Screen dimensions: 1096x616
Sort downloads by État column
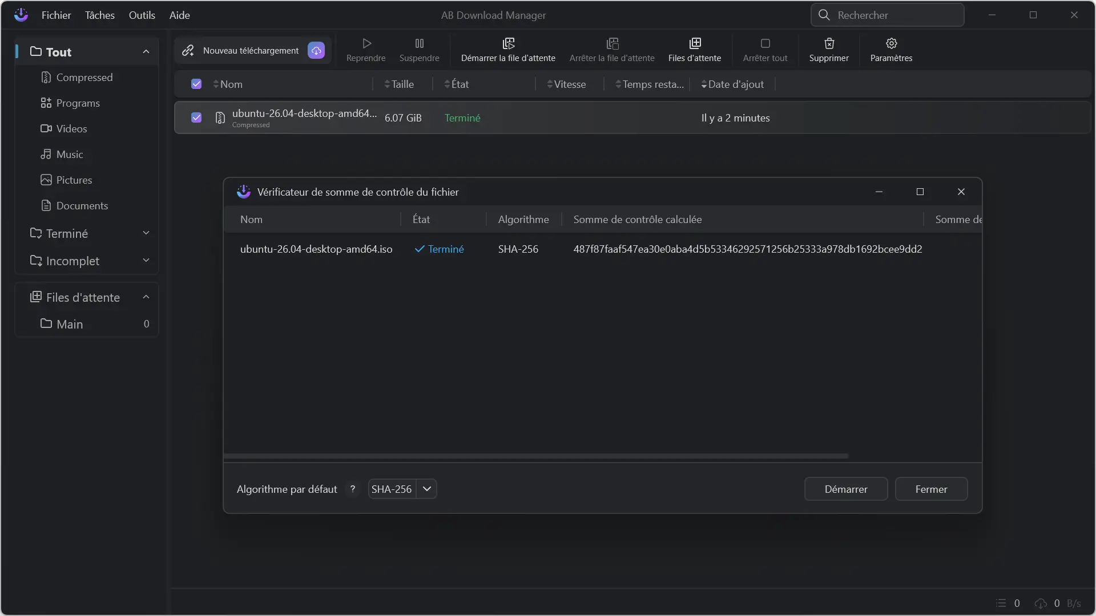[x=457, y=84]
